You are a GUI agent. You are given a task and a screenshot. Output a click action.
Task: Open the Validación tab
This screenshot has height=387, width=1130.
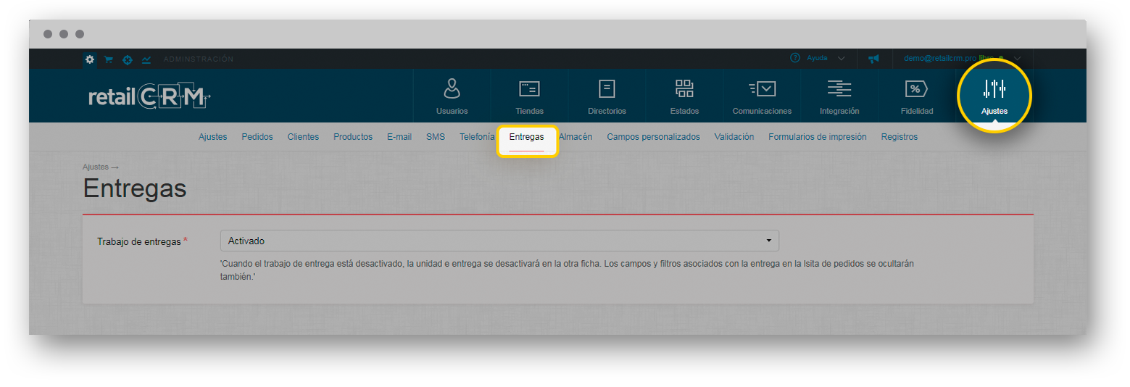[734, 137]
